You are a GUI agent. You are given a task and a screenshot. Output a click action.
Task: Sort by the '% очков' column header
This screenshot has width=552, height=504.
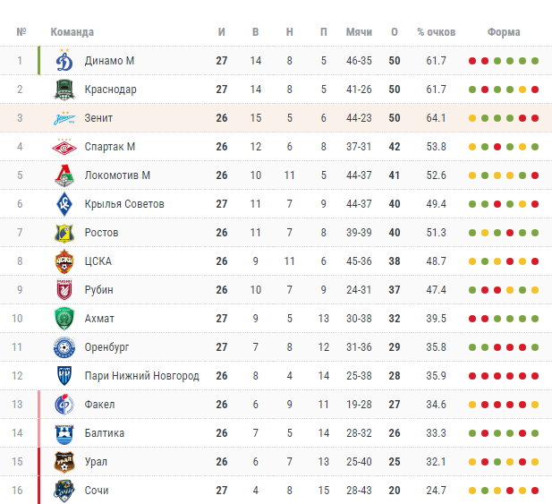coord(436,32)
